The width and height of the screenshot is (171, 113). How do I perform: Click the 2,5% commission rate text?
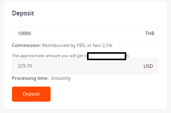click(x=107, y=45)
